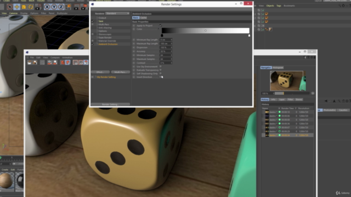
Task: Toggle the Apply to Project checkbox
Action: [x=161, y=26]
